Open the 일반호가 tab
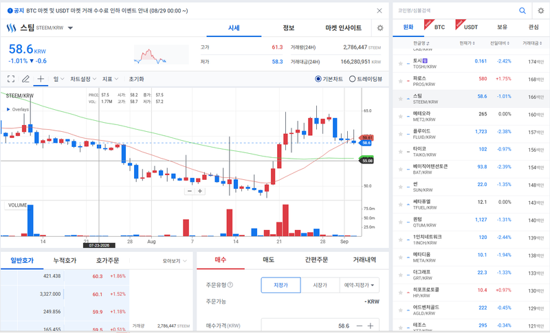The width and height of the screenshot is (550, 333). point(22,260)
